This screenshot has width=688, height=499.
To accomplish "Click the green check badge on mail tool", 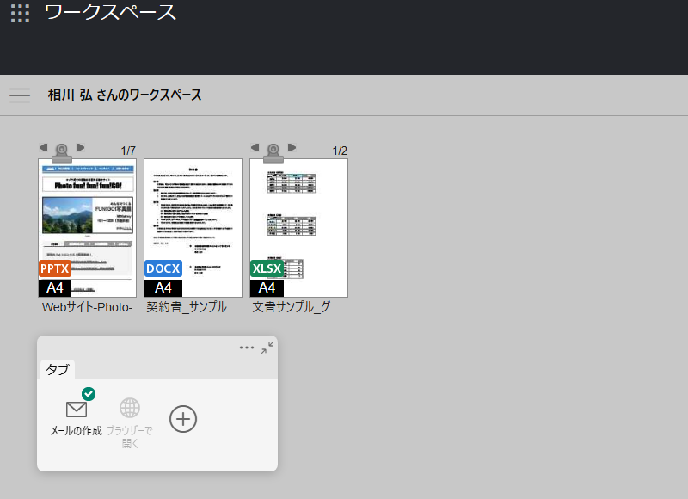I will (x=89, y=394).
